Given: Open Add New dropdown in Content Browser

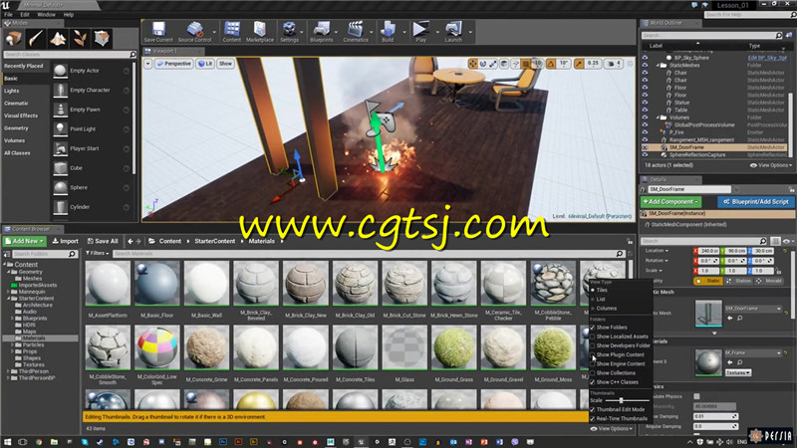Looking at the screenshot, I should tap(24, 241).
